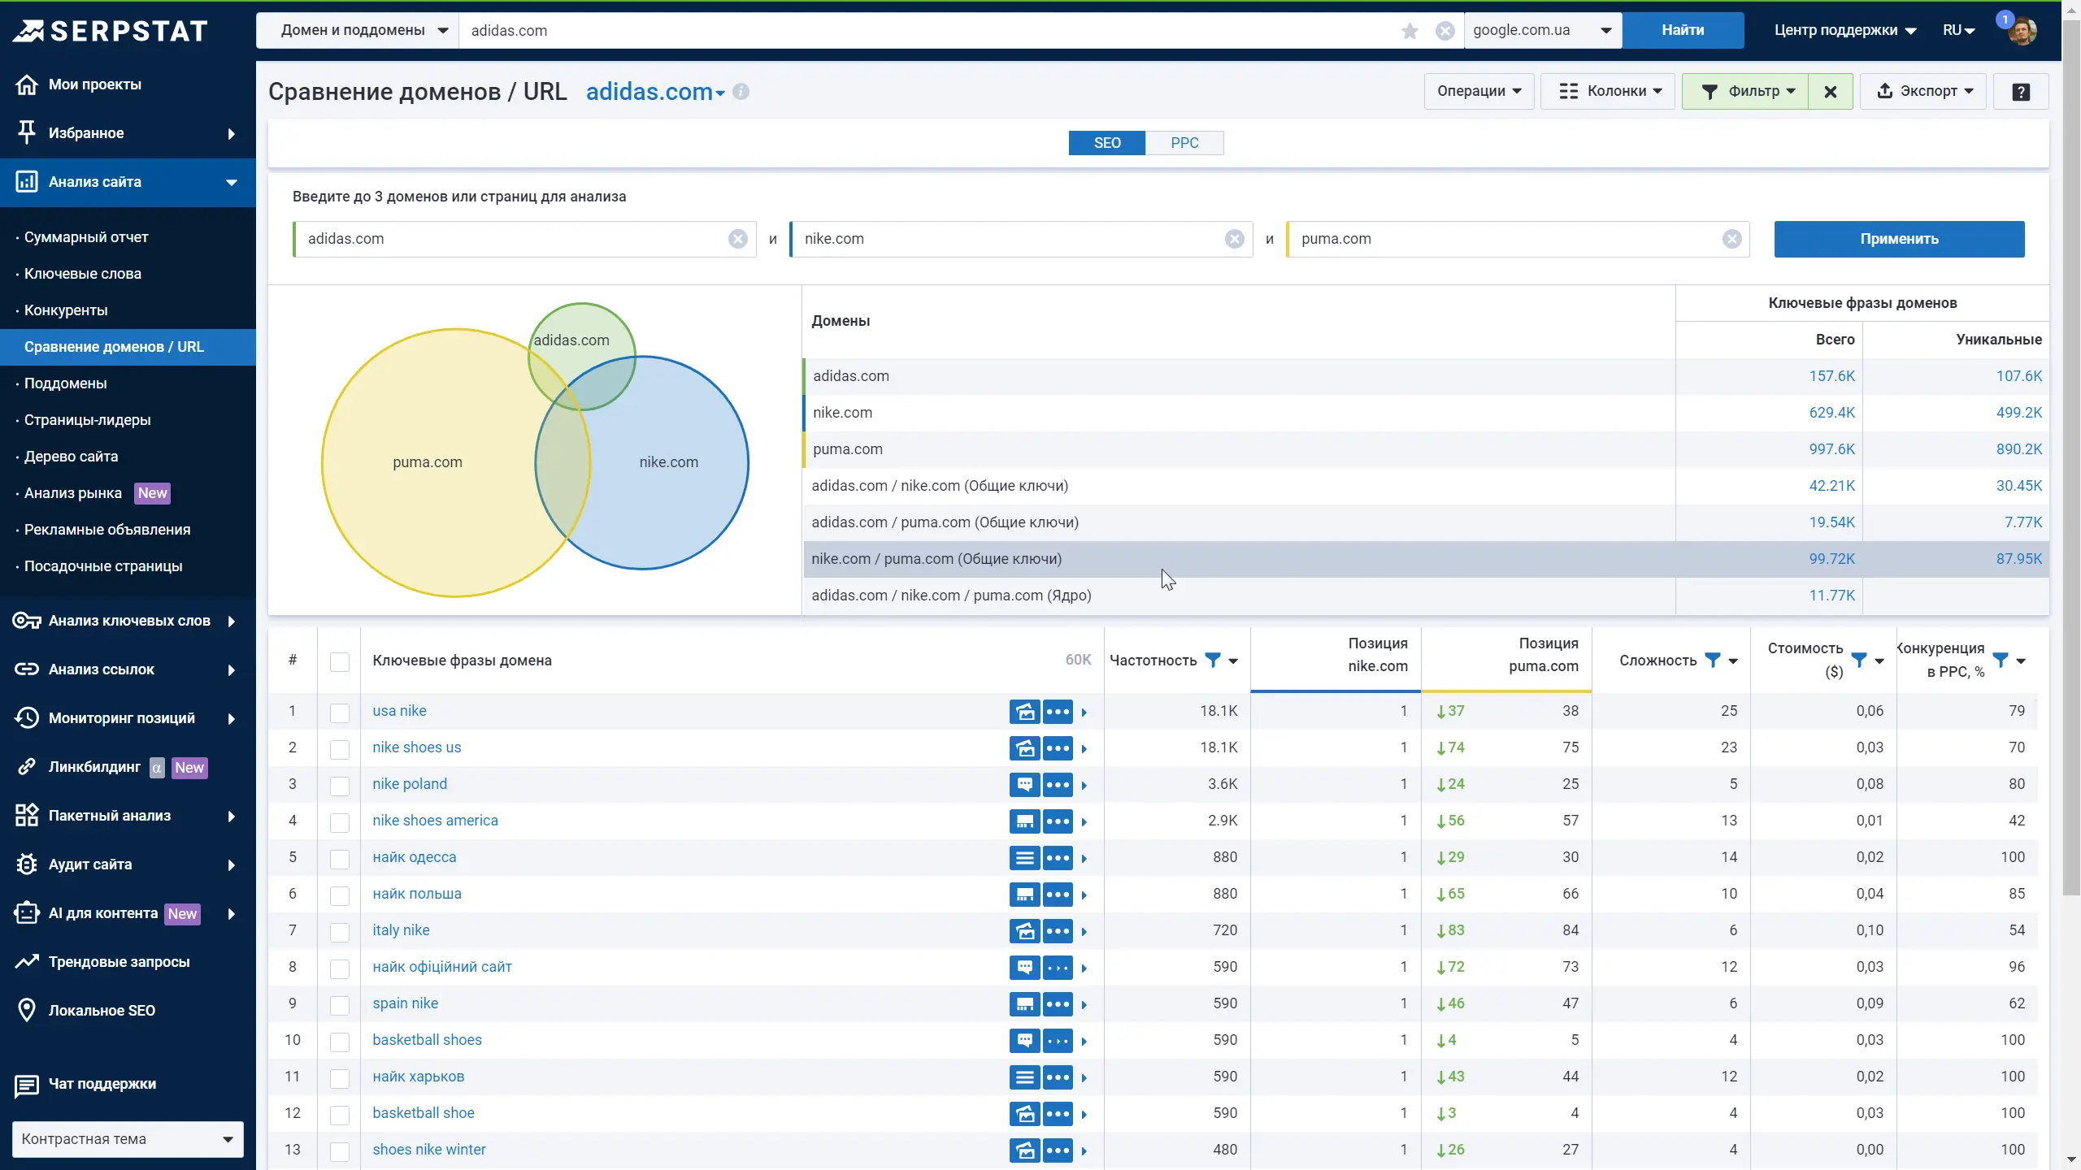Viewport: 2081px width, 1170px height.
Task: Switch to the PPC tab
Action: (1184, 143)
